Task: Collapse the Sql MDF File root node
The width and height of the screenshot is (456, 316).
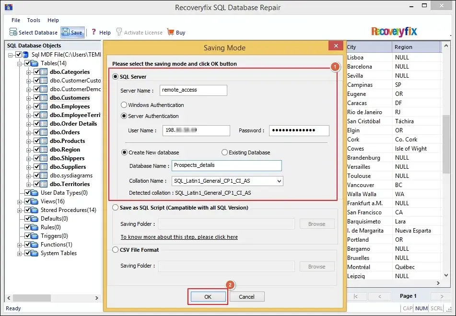Action: click(11, 55)
